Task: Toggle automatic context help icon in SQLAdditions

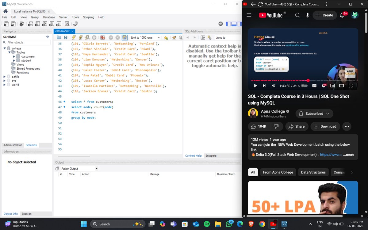Action: (x=209, y=37)
